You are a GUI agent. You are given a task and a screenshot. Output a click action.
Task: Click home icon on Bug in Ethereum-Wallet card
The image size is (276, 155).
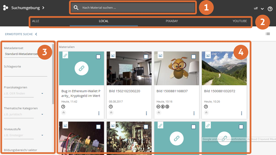click(x=63, y=112)
